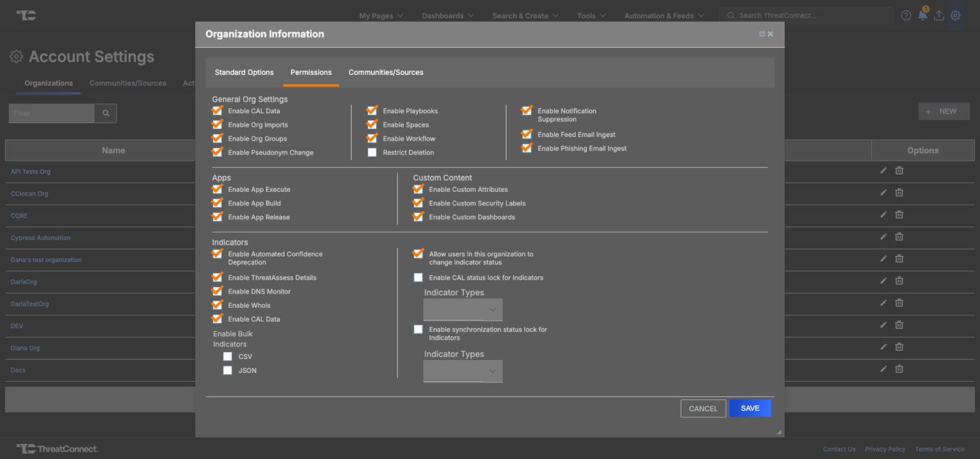The image size is (980, 459).
Task: Enable the Restrict Deletion checkbox
Action: pyautogui.click(x=372, y=153)
